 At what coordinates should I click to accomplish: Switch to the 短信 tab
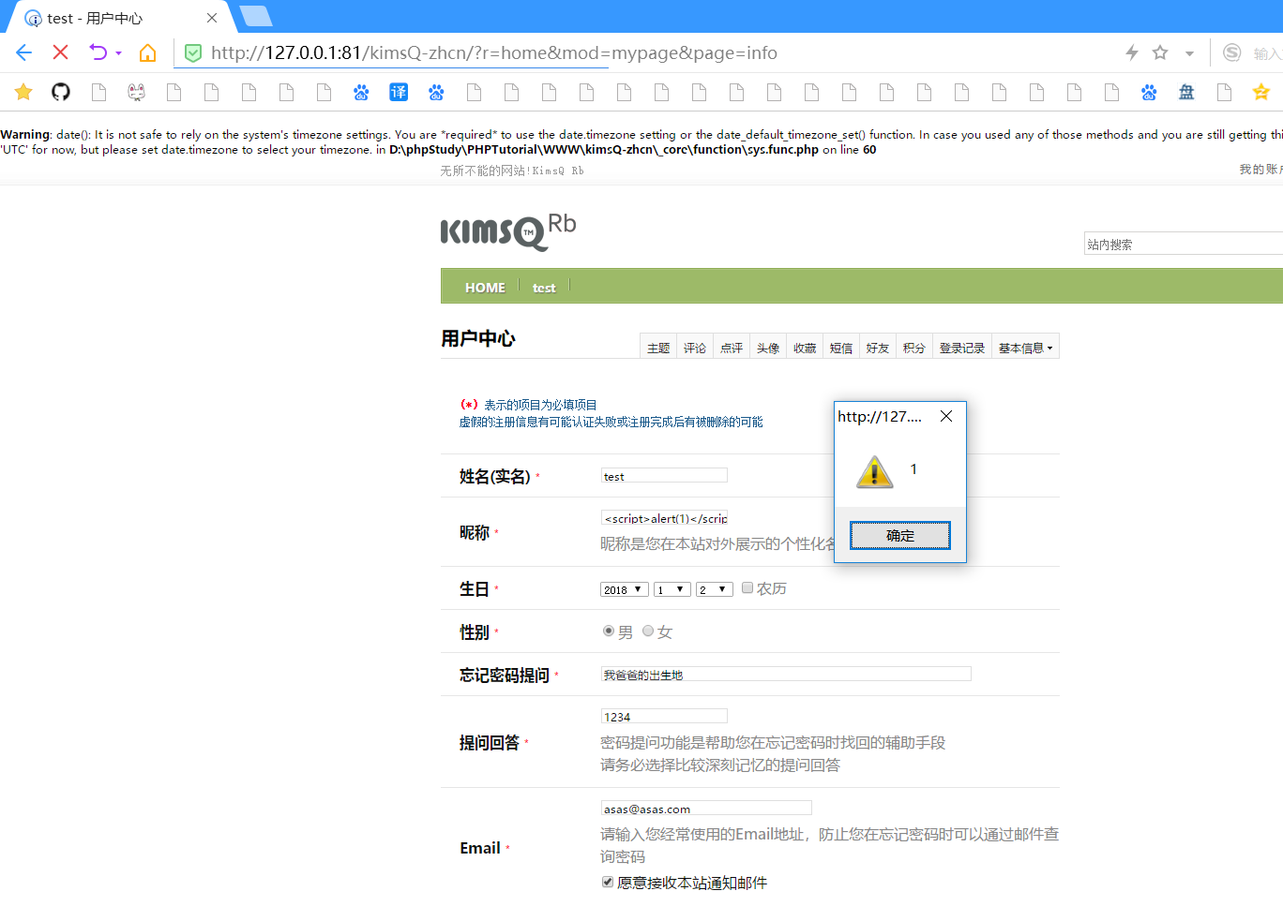pyautogui.click(x=841, y=348)
